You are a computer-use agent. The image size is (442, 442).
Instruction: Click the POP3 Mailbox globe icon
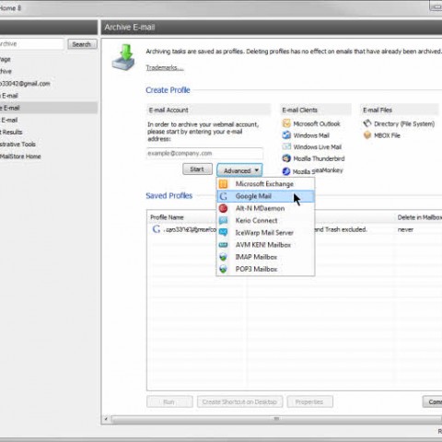223,269
